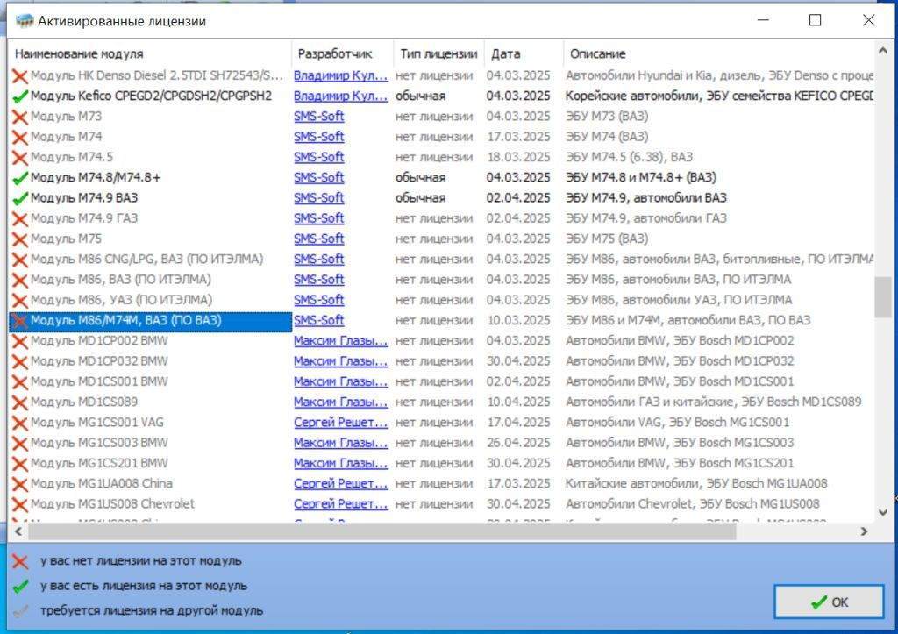Click the green check icon beside Модуль Kefico

(x=20, y=96)
